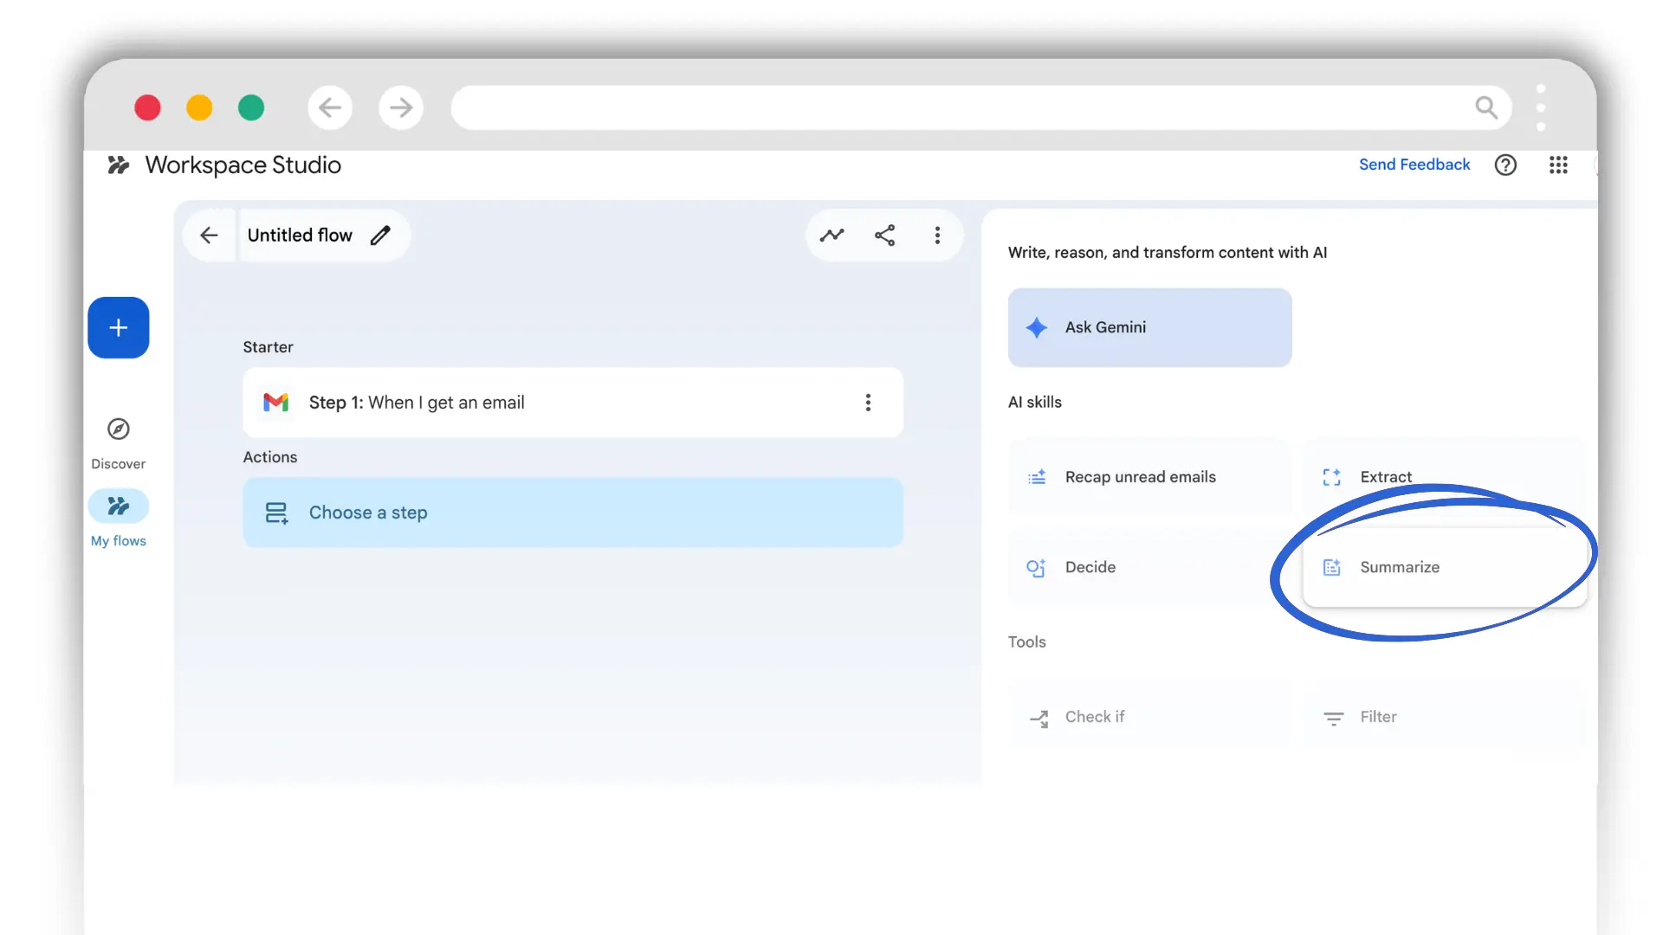
Task: Click the pencil icon to rename flow
Action: click(380, 235)
